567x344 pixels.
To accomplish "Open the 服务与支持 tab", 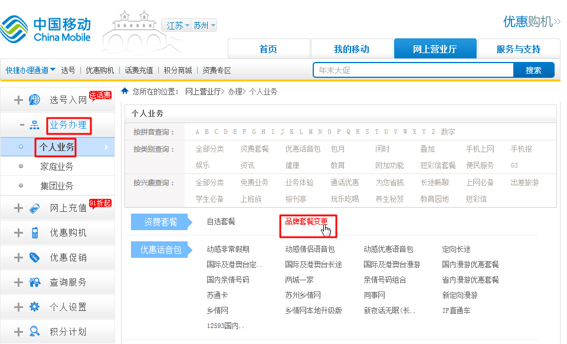I will coord(519,49).
